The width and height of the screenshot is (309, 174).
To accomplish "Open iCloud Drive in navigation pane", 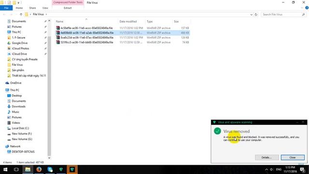I will [19, 54].
